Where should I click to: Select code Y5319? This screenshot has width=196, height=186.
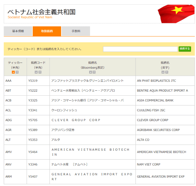(x=33, y=81)
